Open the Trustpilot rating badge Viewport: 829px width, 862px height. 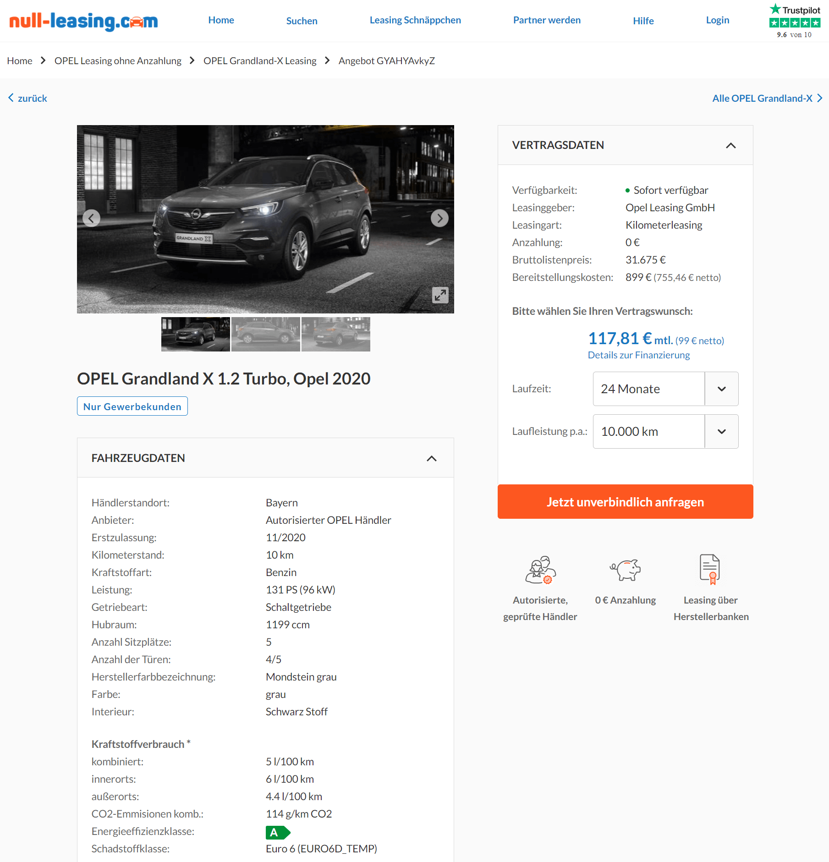[x=795, y=21]
